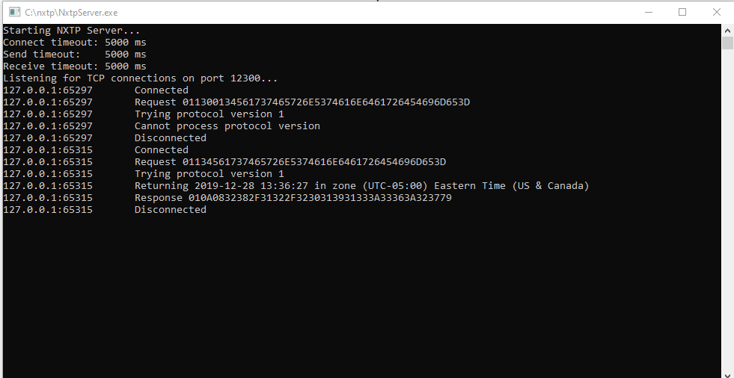Viewport: 734px width, 378px height.
Task: Click the 'Connect timeout: 5000 ms' line
Action: pyautogui.click(x=75, y=43)
